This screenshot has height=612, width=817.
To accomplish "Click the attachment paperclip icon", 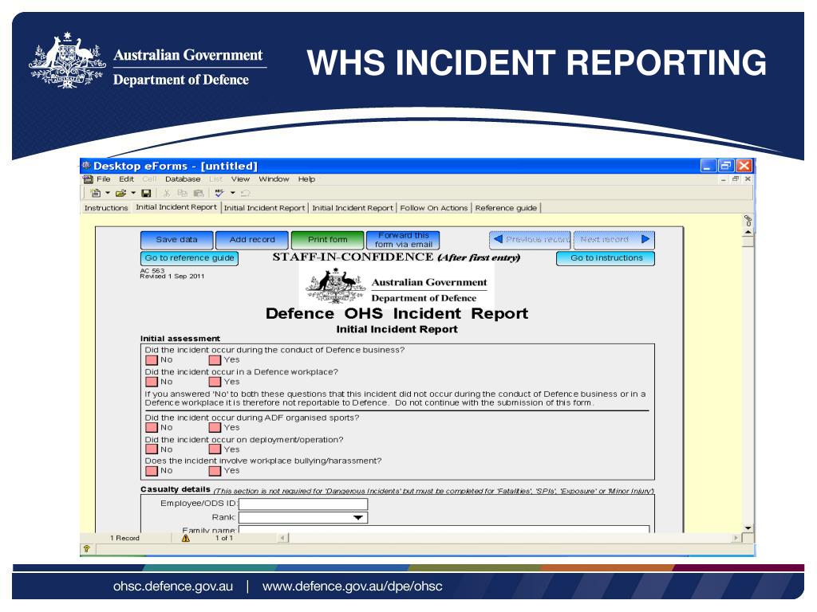I will coord(748,221).
